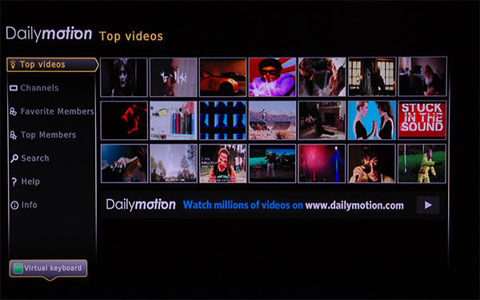Click the Info circle icon

pyautogui.click(x=14, y=205)
